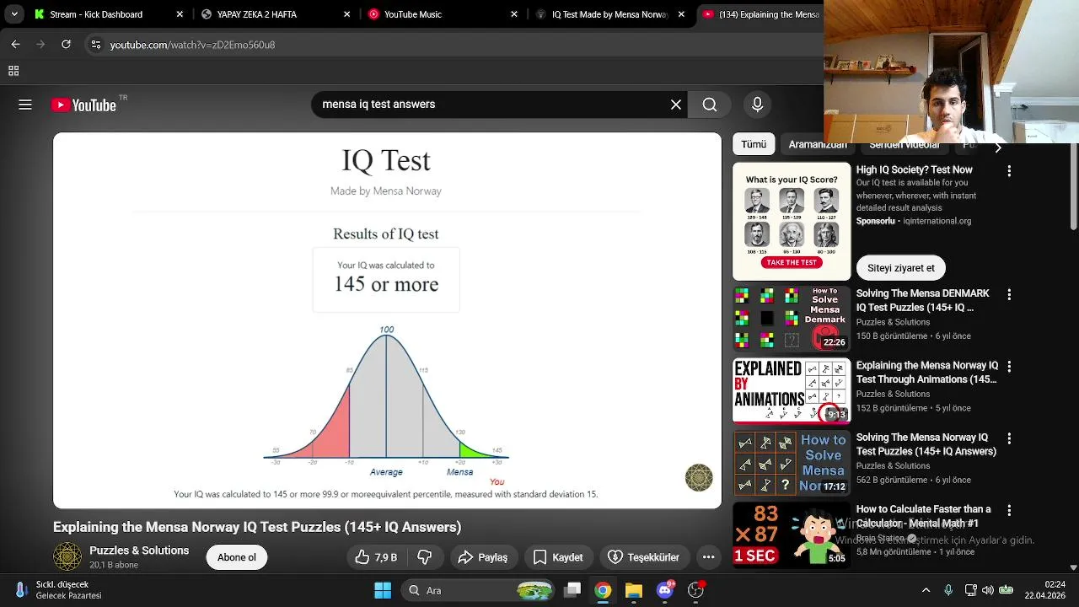This screenshot has width=1079, height=607.
Task: Show next filter chips with the arrow
Action: point(998,148)
